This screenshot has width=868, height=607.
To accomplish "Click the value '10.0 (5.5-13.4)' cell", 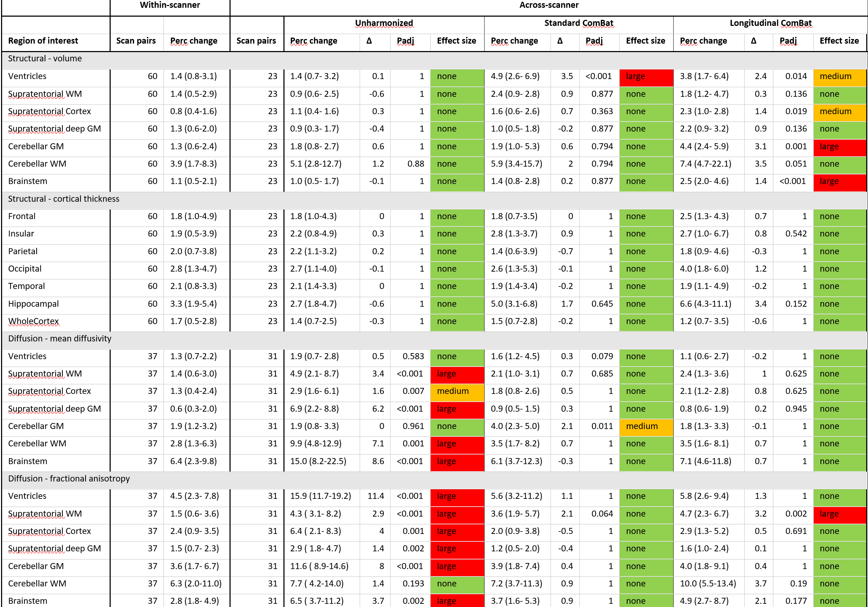I will coord(708,584).
